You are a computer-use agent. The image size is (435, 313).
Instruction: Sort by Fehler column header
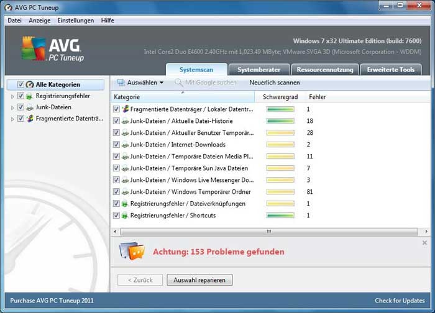pos(318,97)
